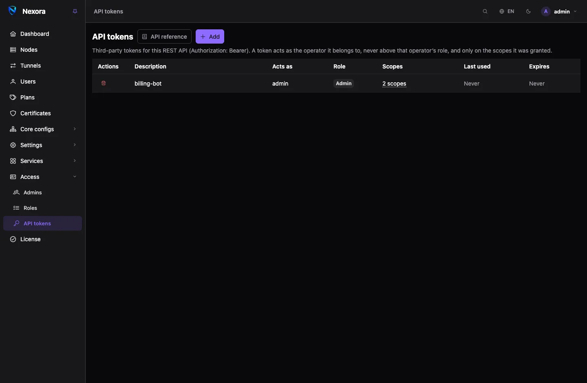Add a new API token
The height and width of the screenshot is (383, 587).
point(210,37)
